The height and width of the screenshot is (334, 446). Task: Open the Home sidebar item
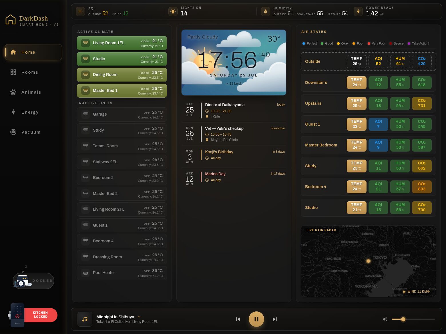(33, 52)
